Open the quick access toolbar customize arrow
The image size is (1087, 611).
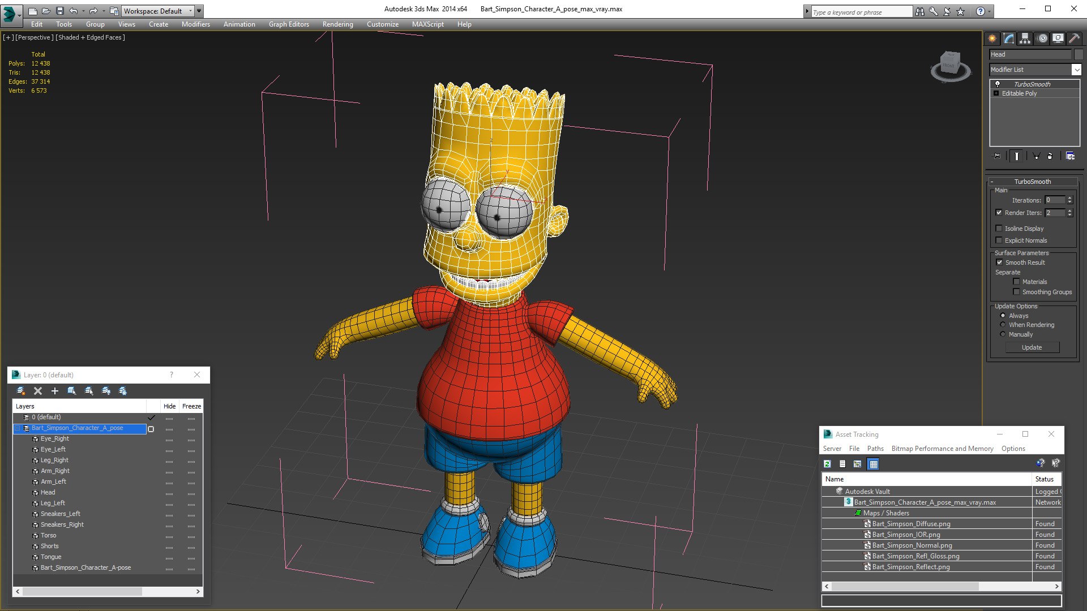pos(199,11)
